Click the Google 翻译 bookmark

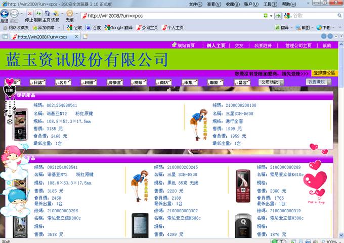point(119,28)
